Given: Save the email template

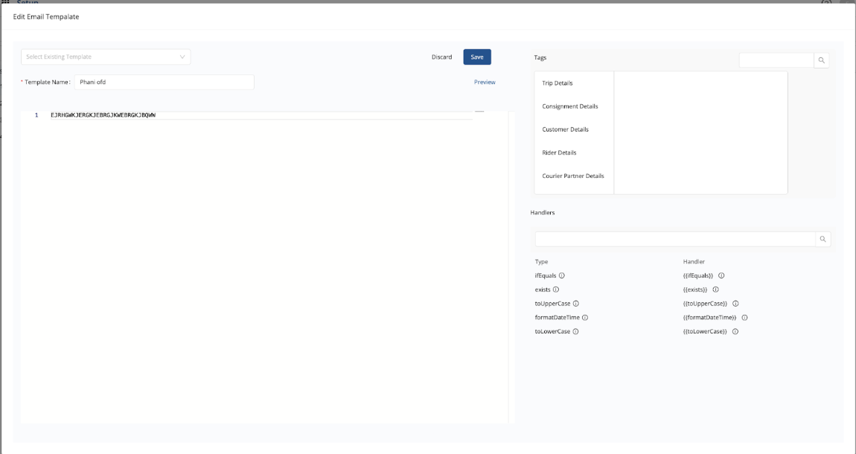Looking at the screenshot, I should click(477, 57).
